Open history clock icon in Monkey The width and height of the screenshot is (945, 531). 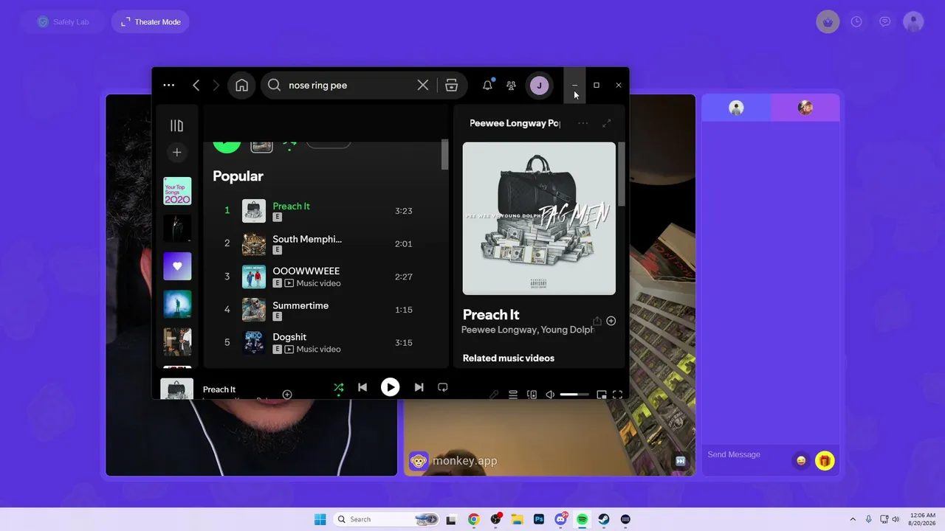856,22
